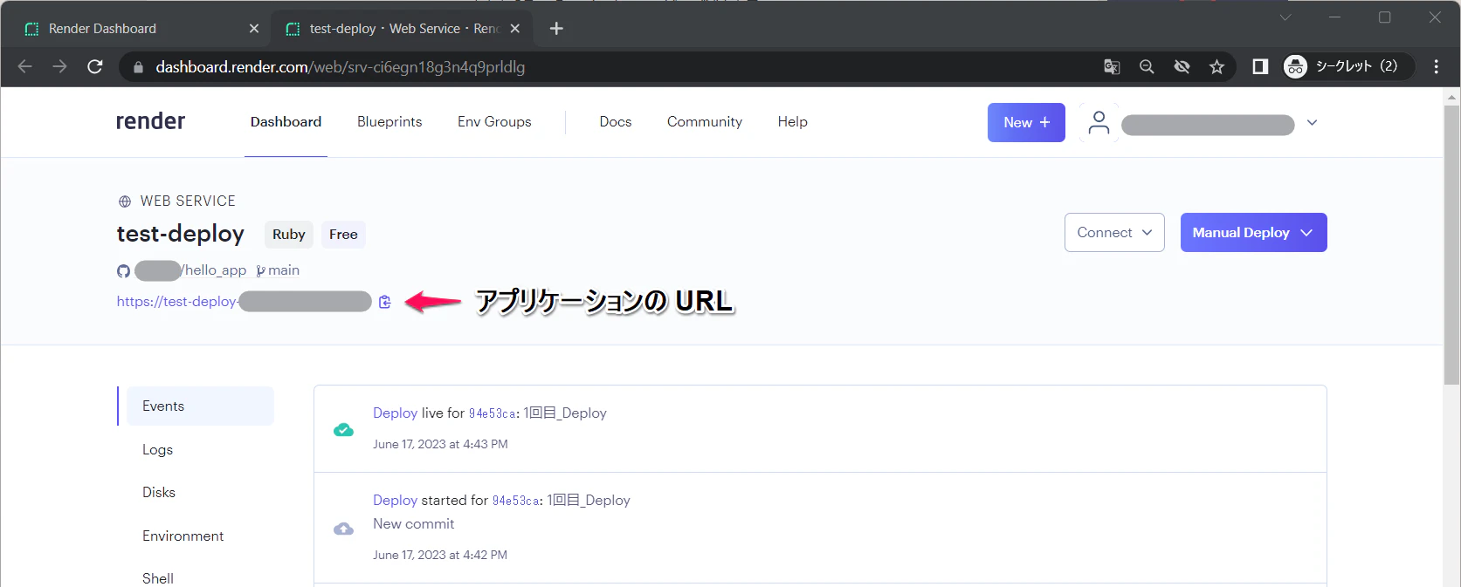Screen dimensions: 1461x587
Task: Open the Manual Deploy dropdown
Action: pos(1254,233)
